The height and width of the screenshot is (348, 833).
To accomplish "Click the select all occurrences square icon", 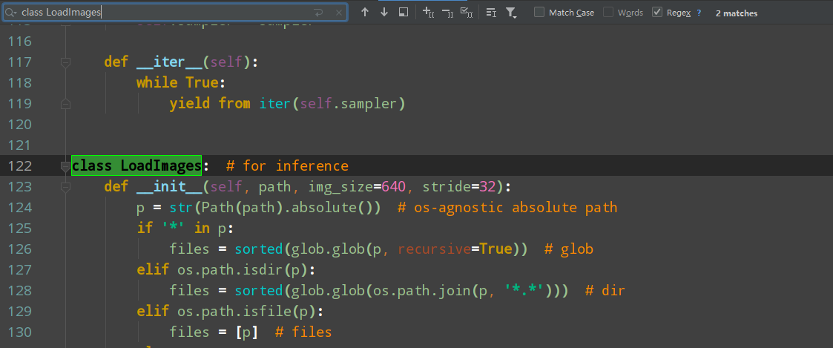I will coord(404,12).
